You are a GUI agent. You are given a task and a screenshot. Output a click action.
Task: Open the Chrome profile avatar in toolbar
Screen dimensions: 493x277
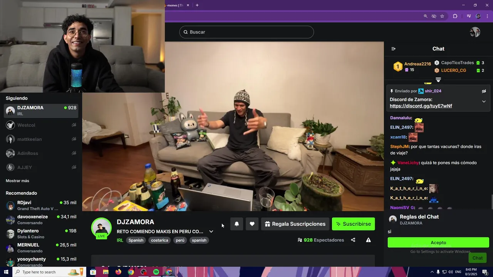pyautogui.click(x=478, y=16)
